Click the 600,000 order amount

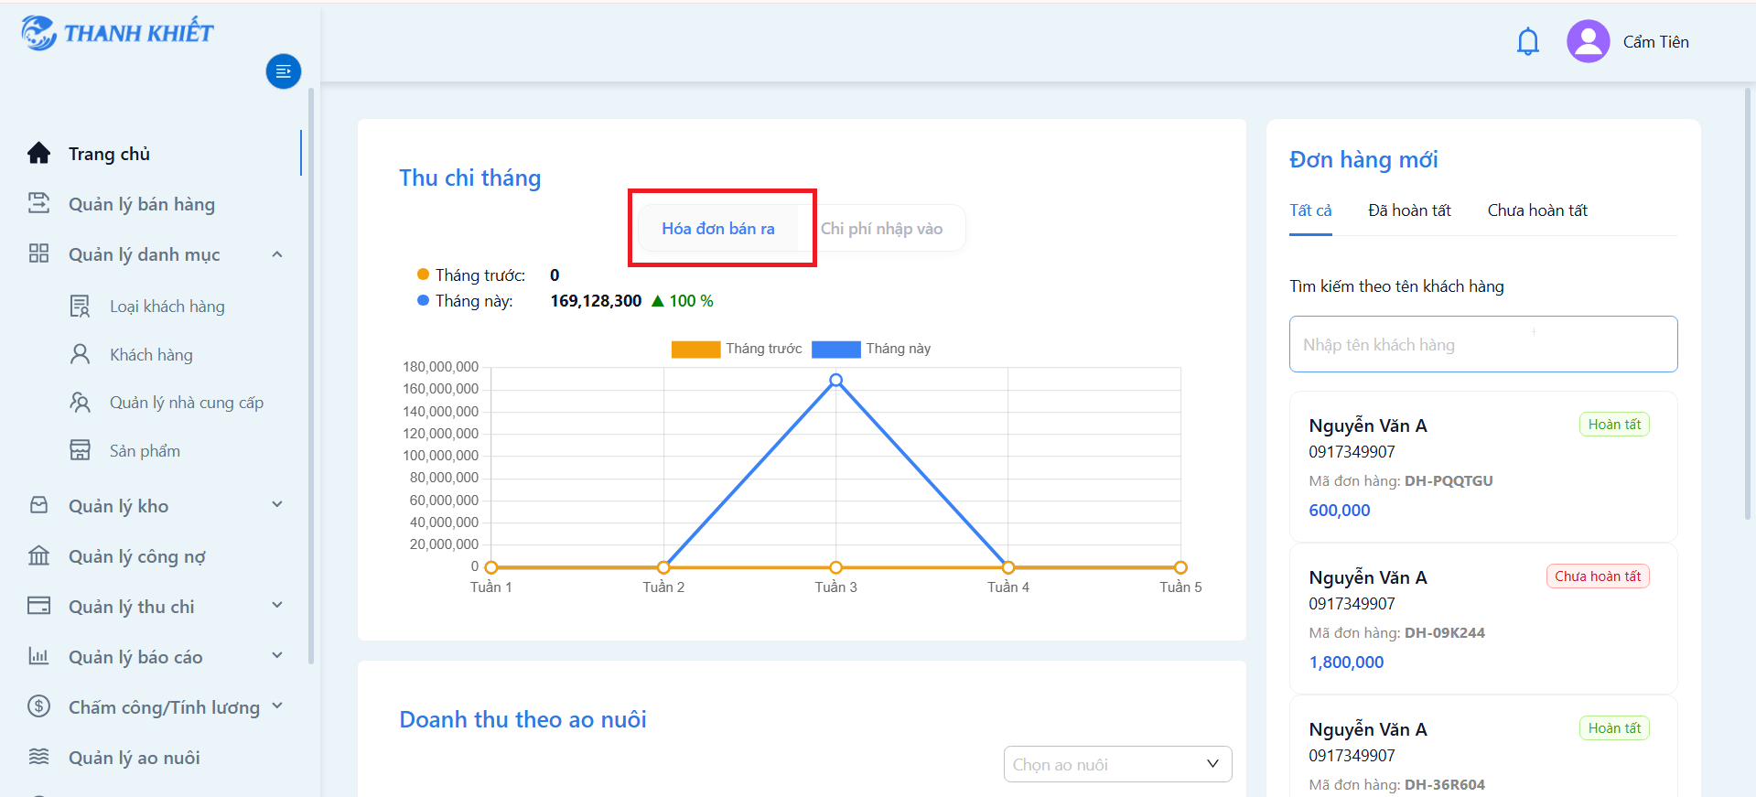pyautogui.click(x=1340, y=511)
